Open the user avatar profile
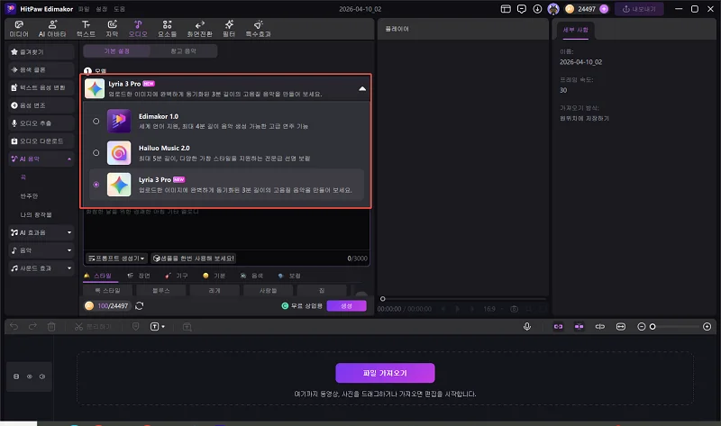The width and height of the screenshot is (721, 426). (553, 9)
